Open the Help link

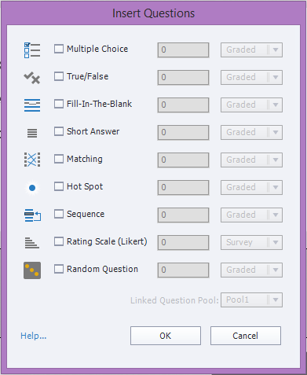click(34, 336)
